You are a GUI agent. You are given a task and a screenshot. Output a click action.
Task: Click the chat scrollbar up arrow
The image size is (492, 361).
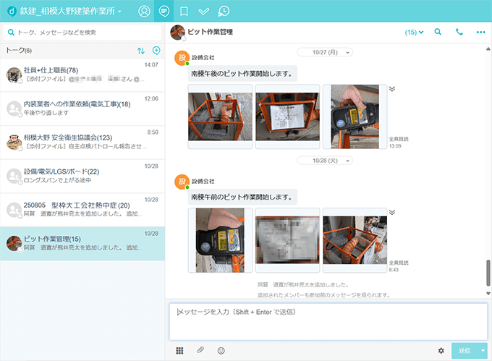pos(488,48)
